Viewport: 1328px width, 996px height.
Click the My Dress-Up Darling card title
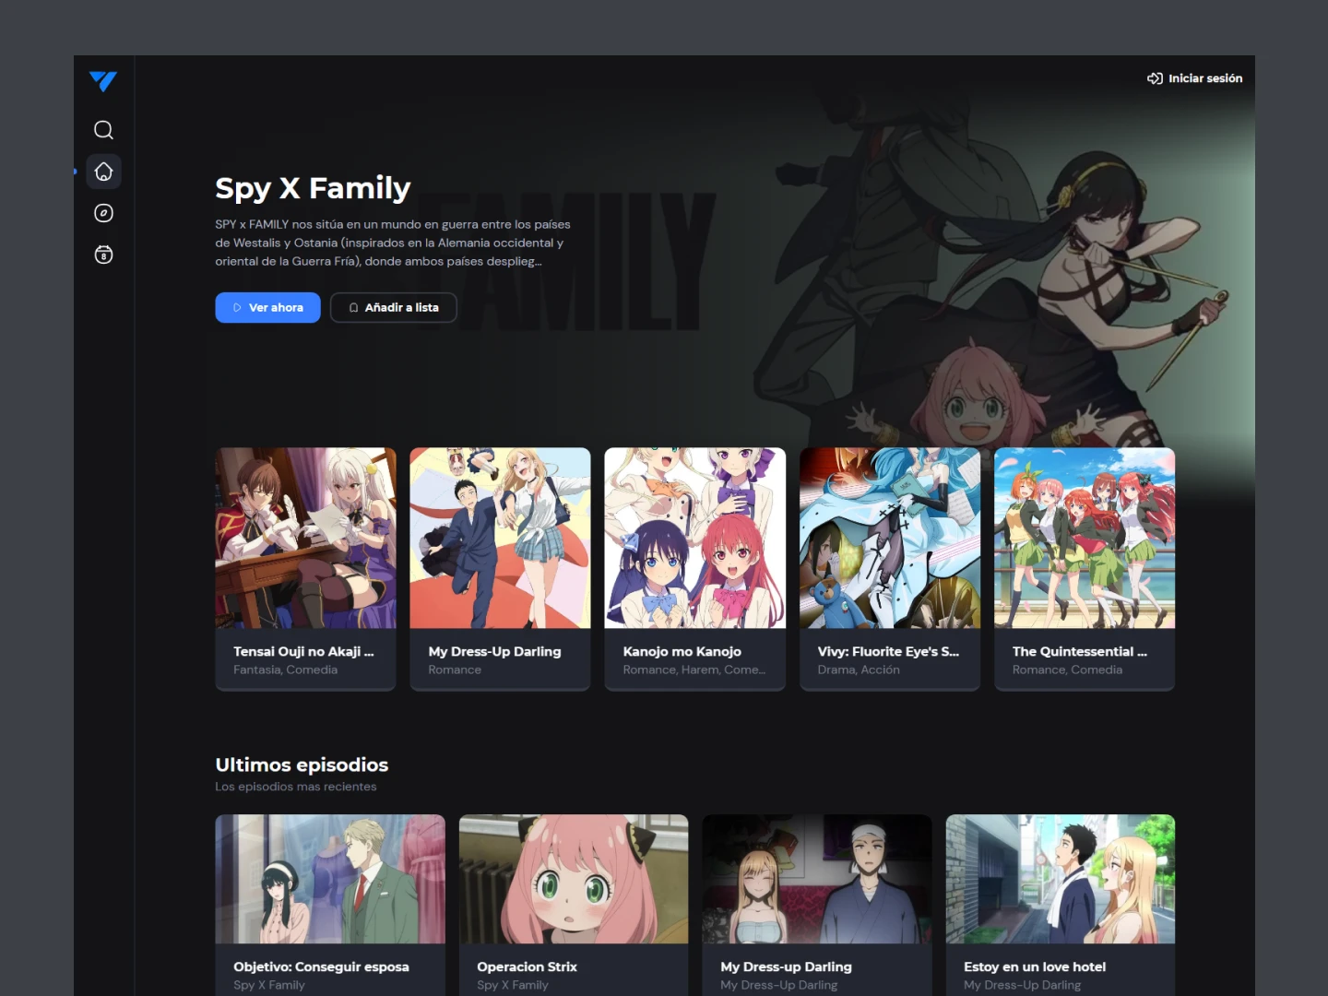pos(494,651)
